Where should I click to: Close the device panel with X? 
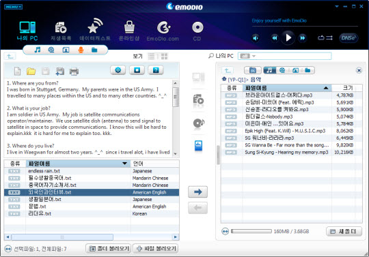[359, 70]
